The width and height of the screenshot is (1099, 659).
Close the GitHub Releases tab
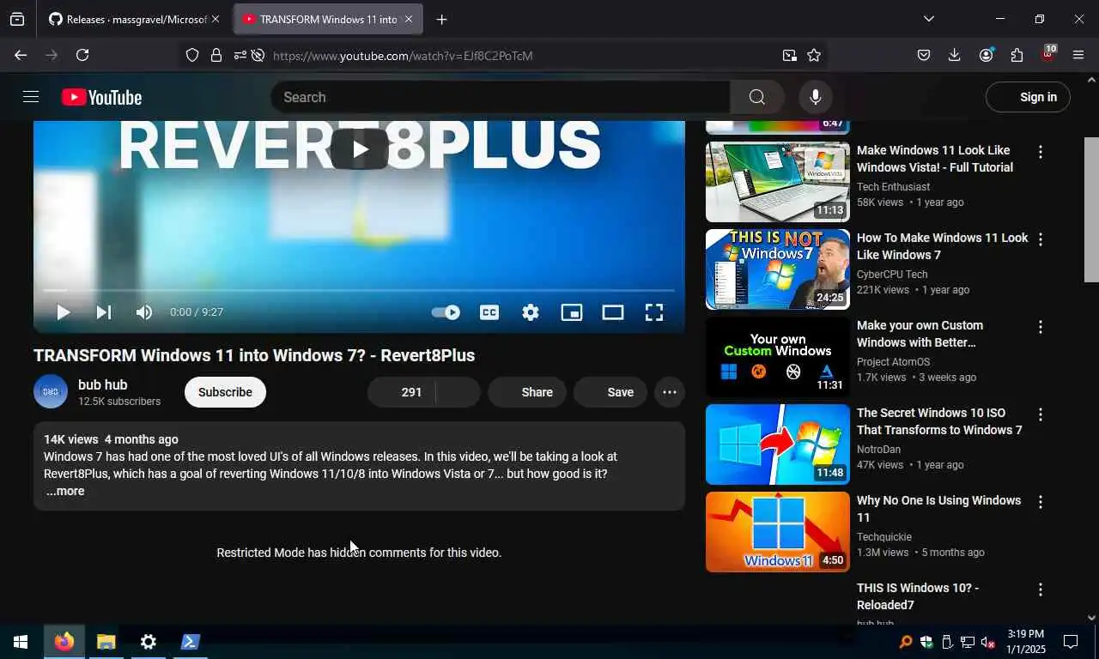(215, 19)
